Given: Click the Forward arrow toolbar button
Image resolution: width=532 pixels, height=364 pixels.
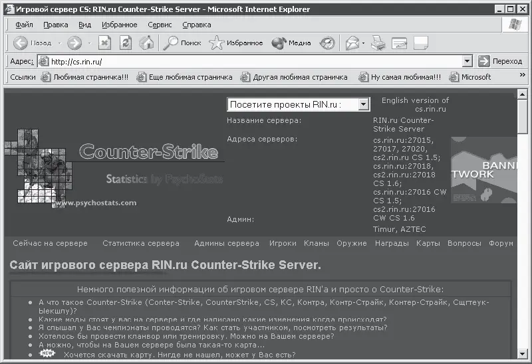Looking at the screenshot, I should pos(74,43).
